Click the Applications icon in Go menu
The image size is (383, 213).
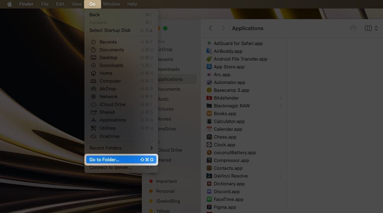tap(93, 120)
